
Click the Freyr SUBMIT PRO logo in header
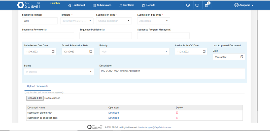pos(29,5)
